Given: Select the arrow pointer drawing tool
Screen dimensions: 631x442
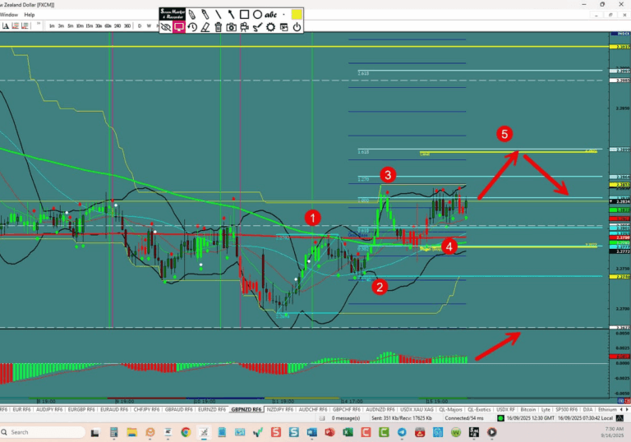Looking at the screenshot, I should coord(231,15).
